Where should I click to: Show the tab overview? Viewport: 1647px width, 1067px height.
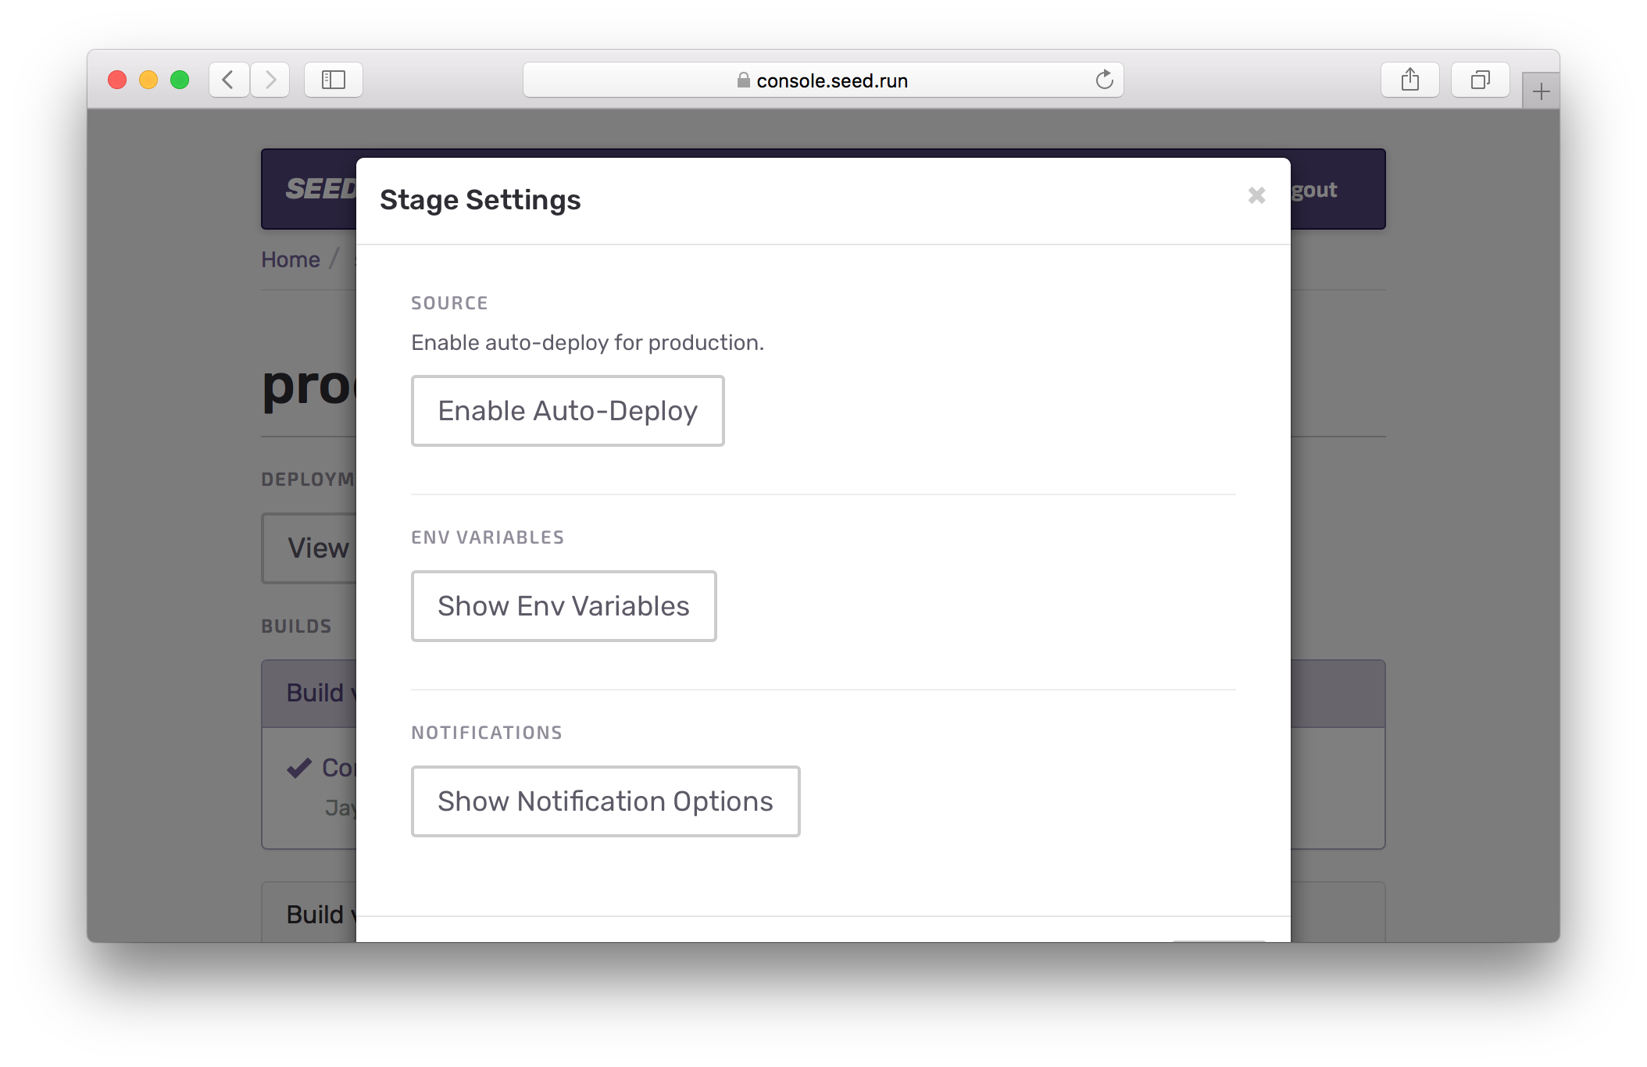tap(1480, 80)
